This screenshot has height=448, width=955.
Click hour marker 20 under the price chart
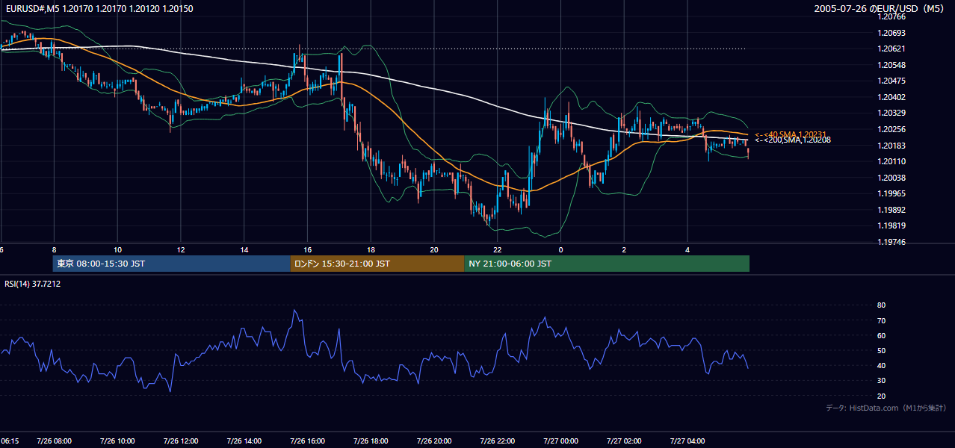pos(434,249)
